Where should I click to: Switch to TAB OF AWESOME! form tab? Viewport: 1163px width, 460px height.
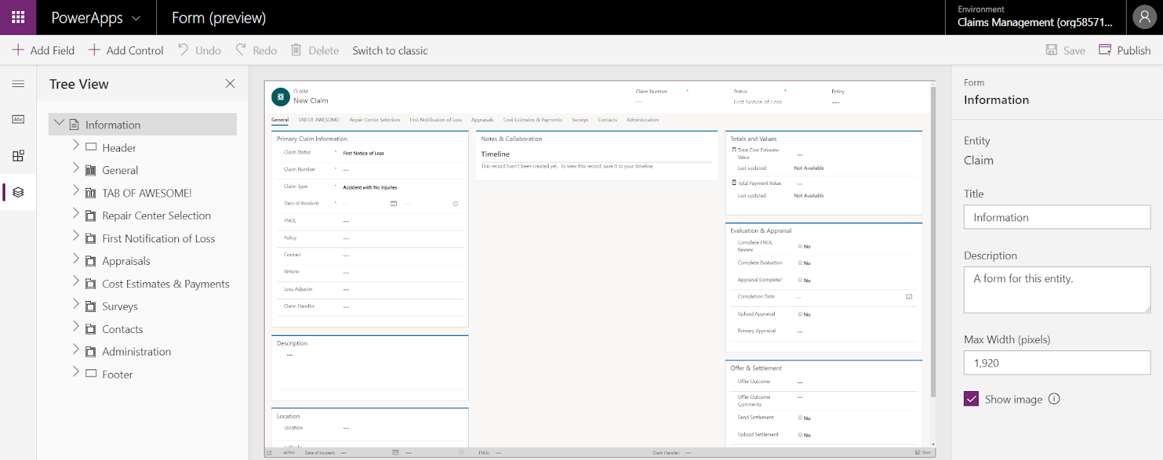tap(319, 120)
